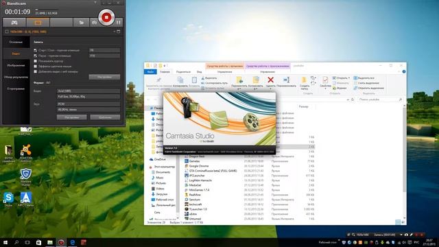Open the Копировать в dropdown
The image size is (439, 247).
click(x=256, y=83)
